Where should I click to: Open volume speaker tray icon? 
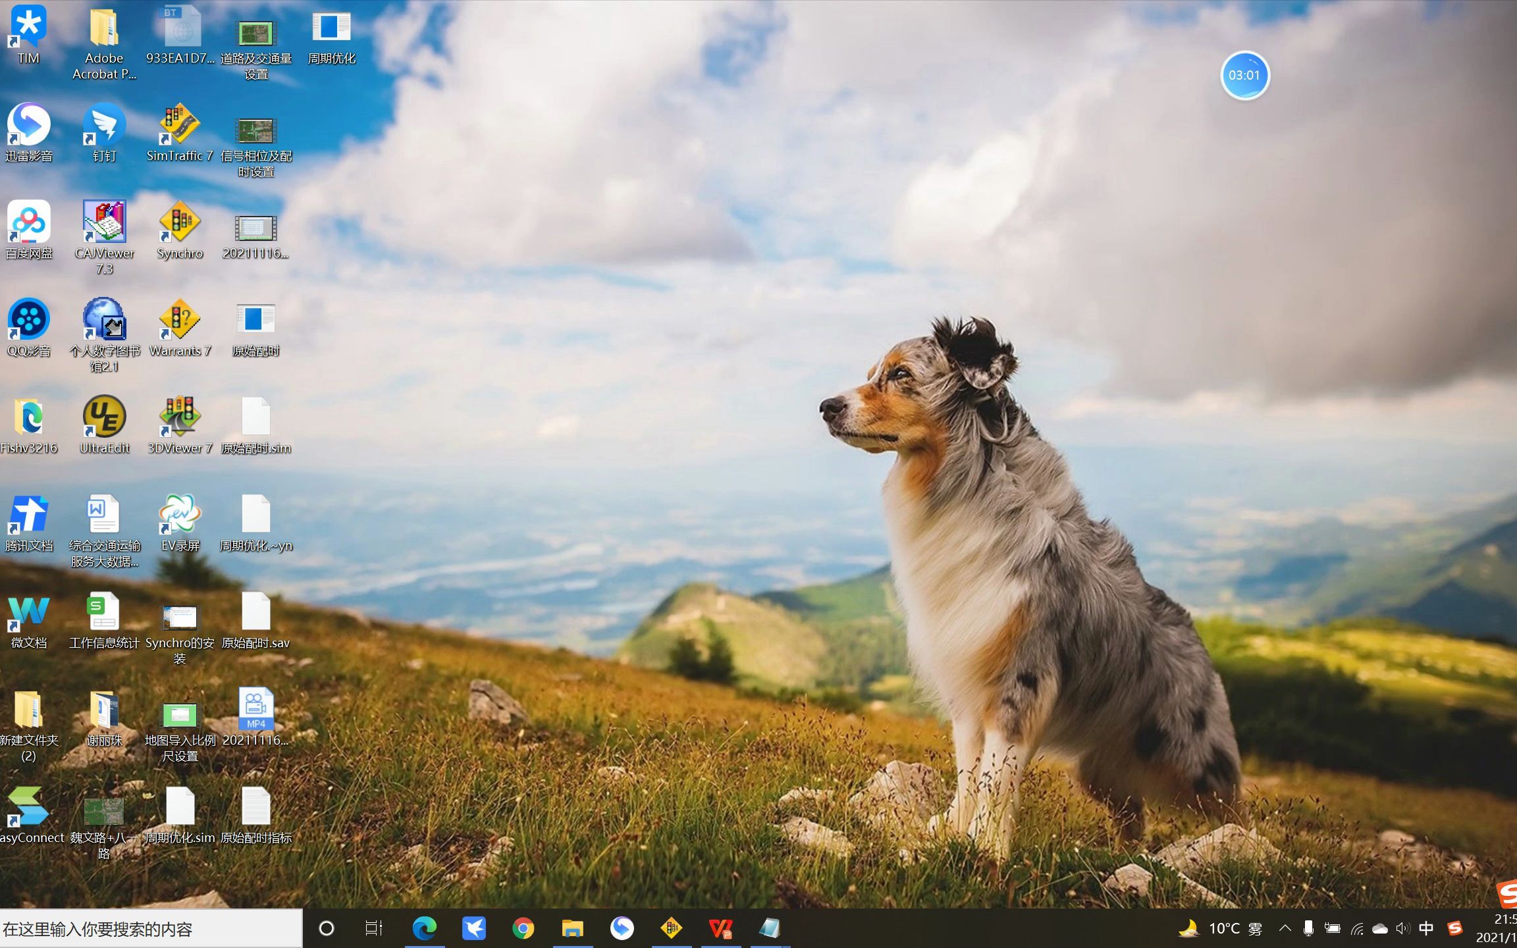coord(1402,928)
